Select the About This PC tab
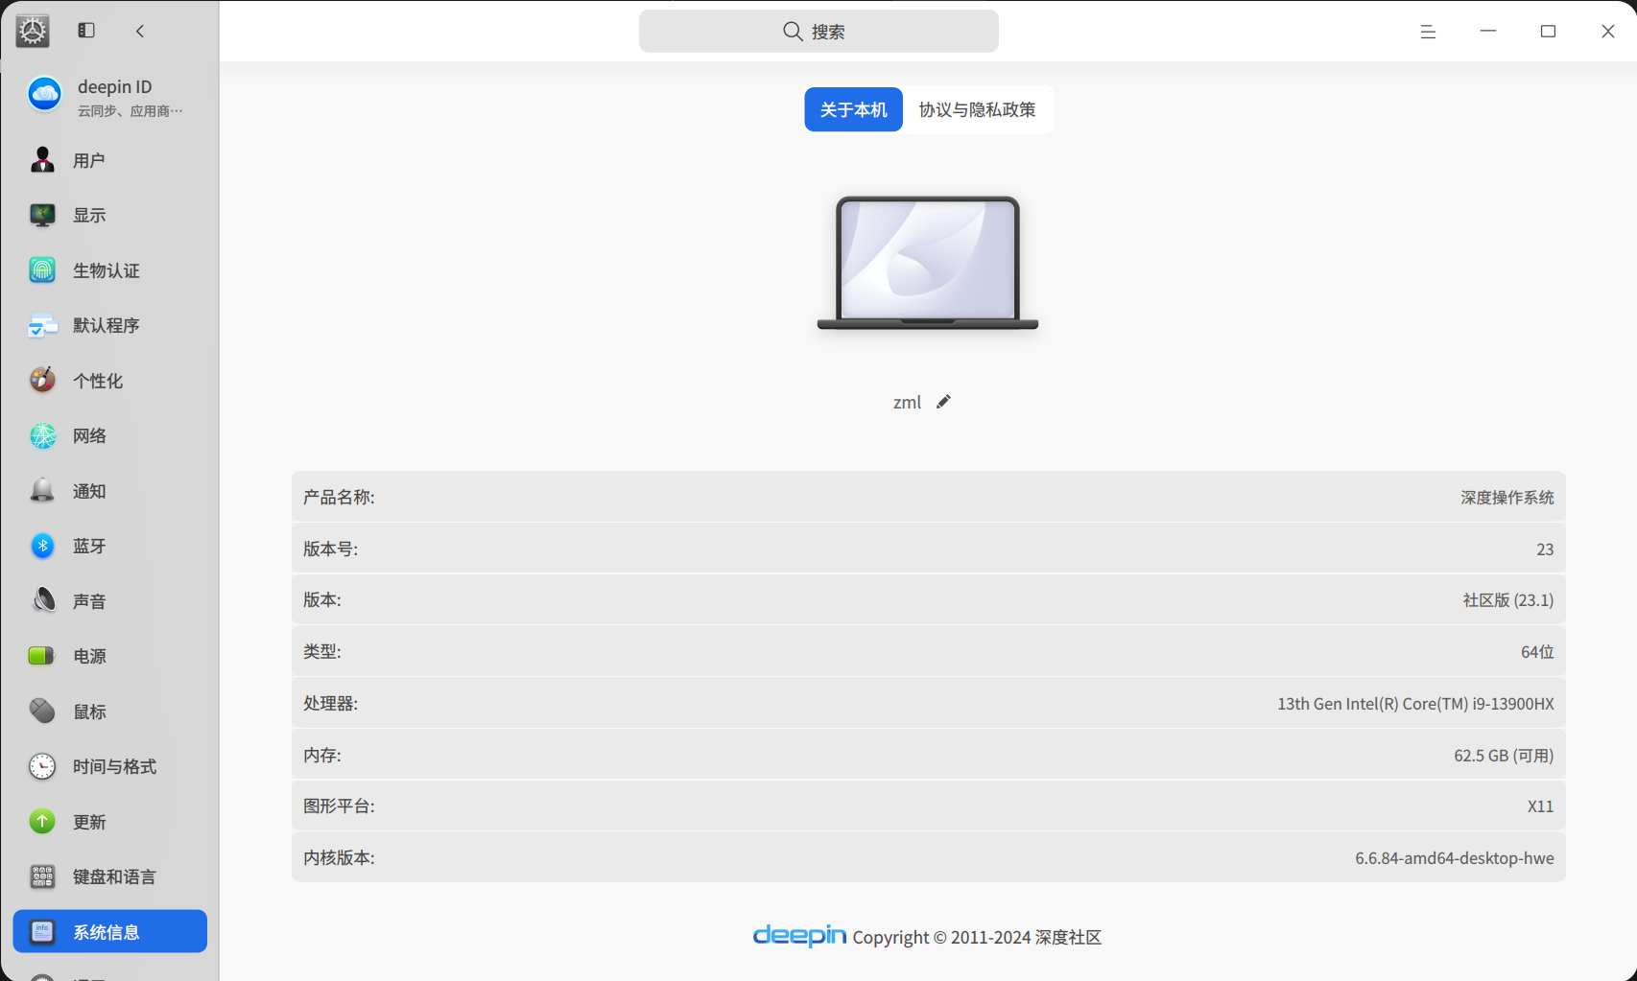Image resolution: width=1637 pixels, height=981 pixels. pos(853,109)
